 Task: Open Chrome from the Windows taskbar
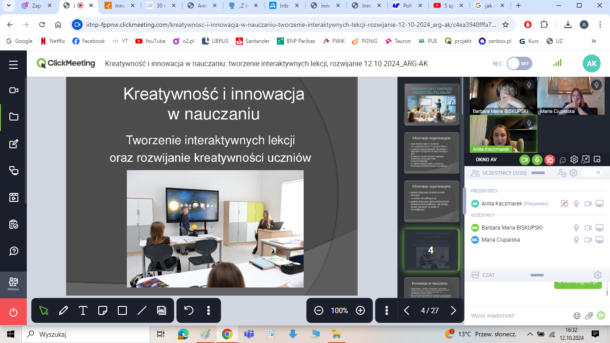227,334
